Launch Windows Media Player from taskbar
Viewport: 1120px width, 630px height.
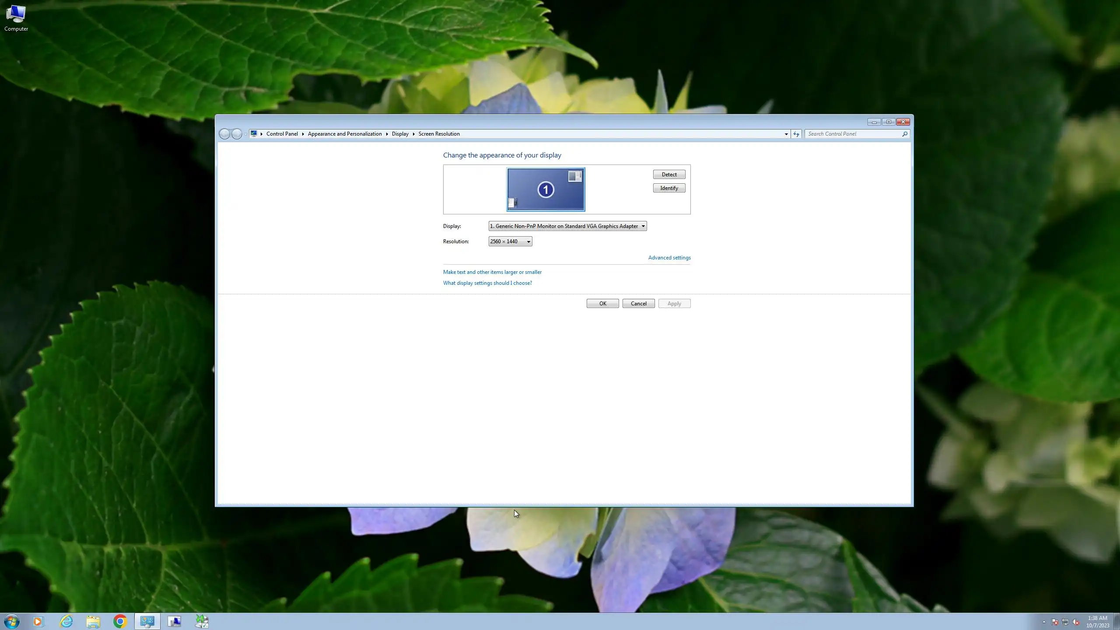(38, 621)
